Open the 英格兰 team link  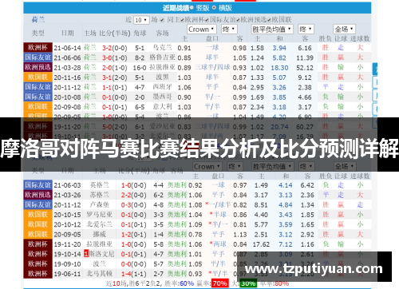[x=100, y=185]
